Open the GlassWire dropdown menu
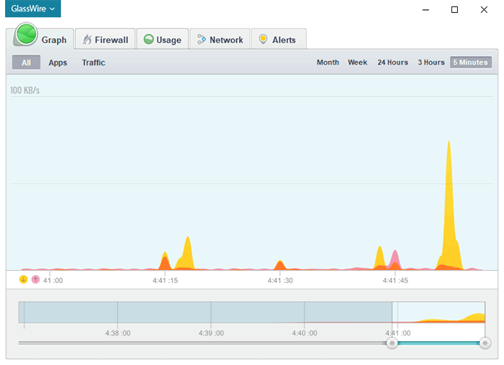The height and width of the screenshot is (365, 504). point(33,9)
